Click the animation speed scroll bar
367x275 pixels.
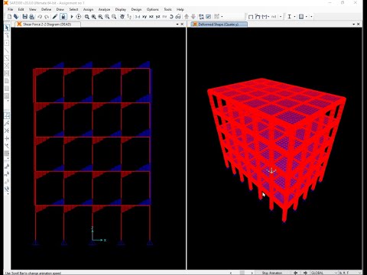click(242, 273)
